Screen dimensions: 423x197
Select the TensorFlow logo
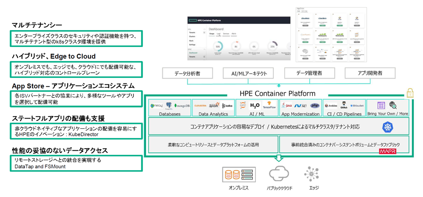pos(269,105)
